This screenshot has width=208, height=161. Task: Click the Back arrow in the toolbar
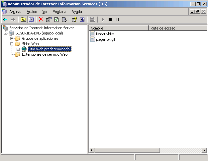[x=5, y=20]
